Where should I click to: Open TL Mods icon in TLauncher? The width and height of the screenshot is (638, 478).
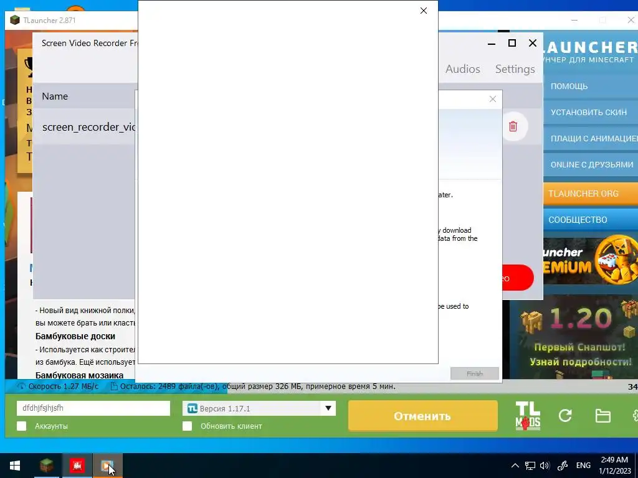click(528, 416)
